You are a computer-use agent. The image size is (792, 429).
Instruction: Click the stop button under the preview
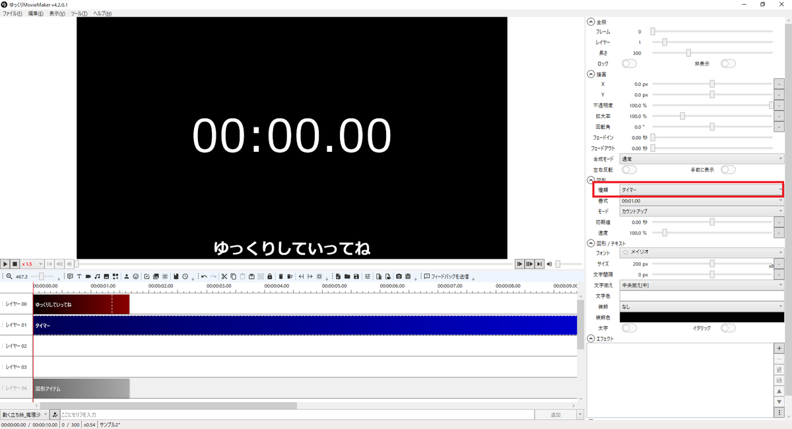coord(15,263)
